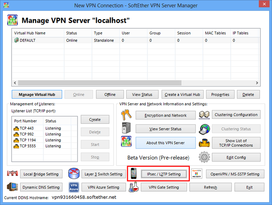Create a new listener port
The width and height of the screenshot is (272, 205).
[95, 120]
